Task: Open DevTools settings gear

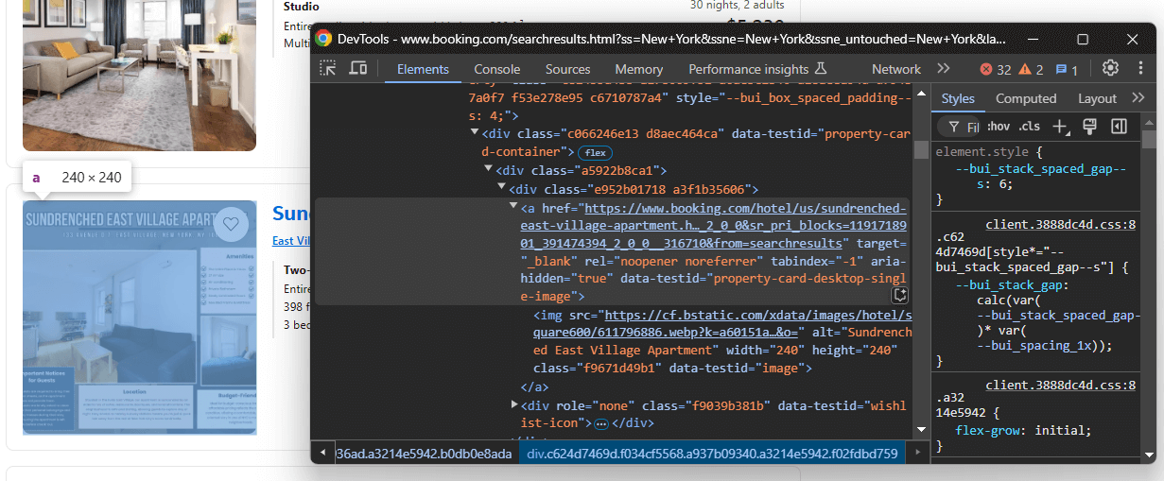Action: [x=1110, y=68]
